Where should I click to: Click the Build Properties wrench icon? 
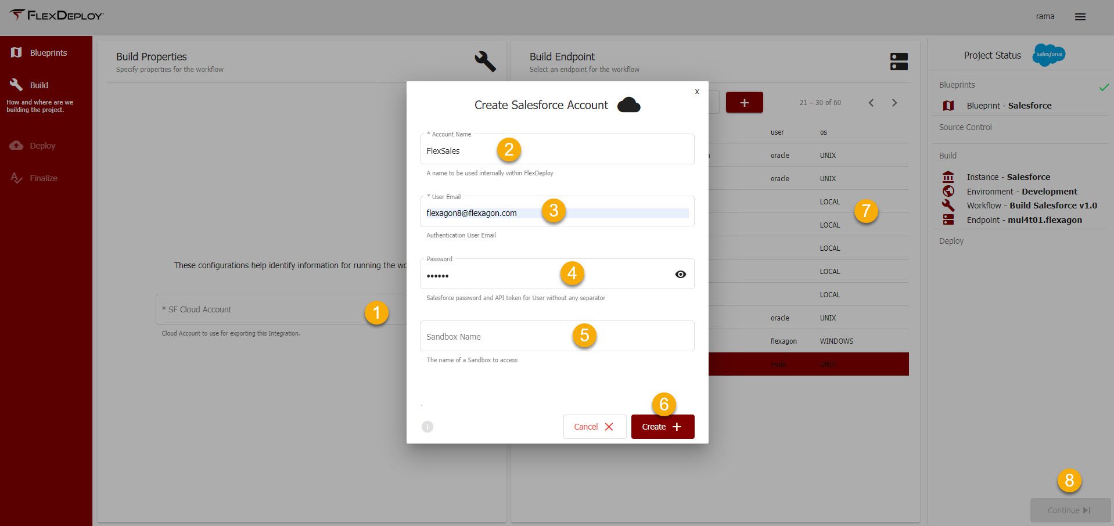485,61
